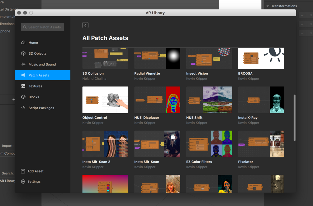The width and height of the screenshot is (313, 206).
Task: Click the All Patch Assets heading
Action: pos(105,38)
